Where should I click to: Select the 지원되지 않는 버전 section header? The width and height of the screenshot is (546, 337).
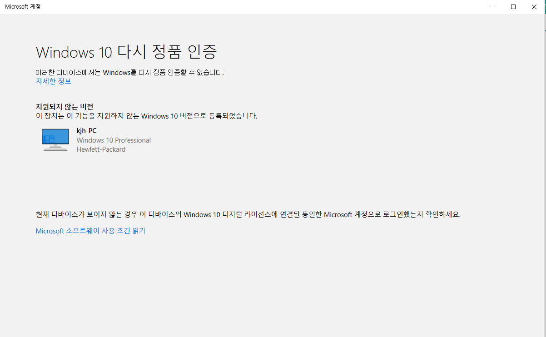(65, 106)
